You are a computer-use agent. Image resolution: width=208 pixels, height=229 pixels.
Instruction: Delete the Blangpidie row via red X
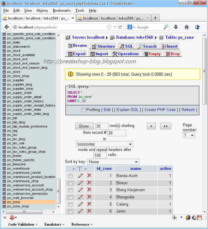pyautogui.click(x=89, y=197)
